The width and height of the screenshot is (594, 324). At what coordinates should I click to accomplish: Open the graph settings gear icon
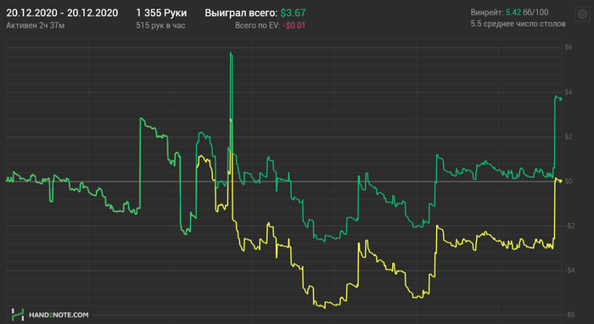582,14
